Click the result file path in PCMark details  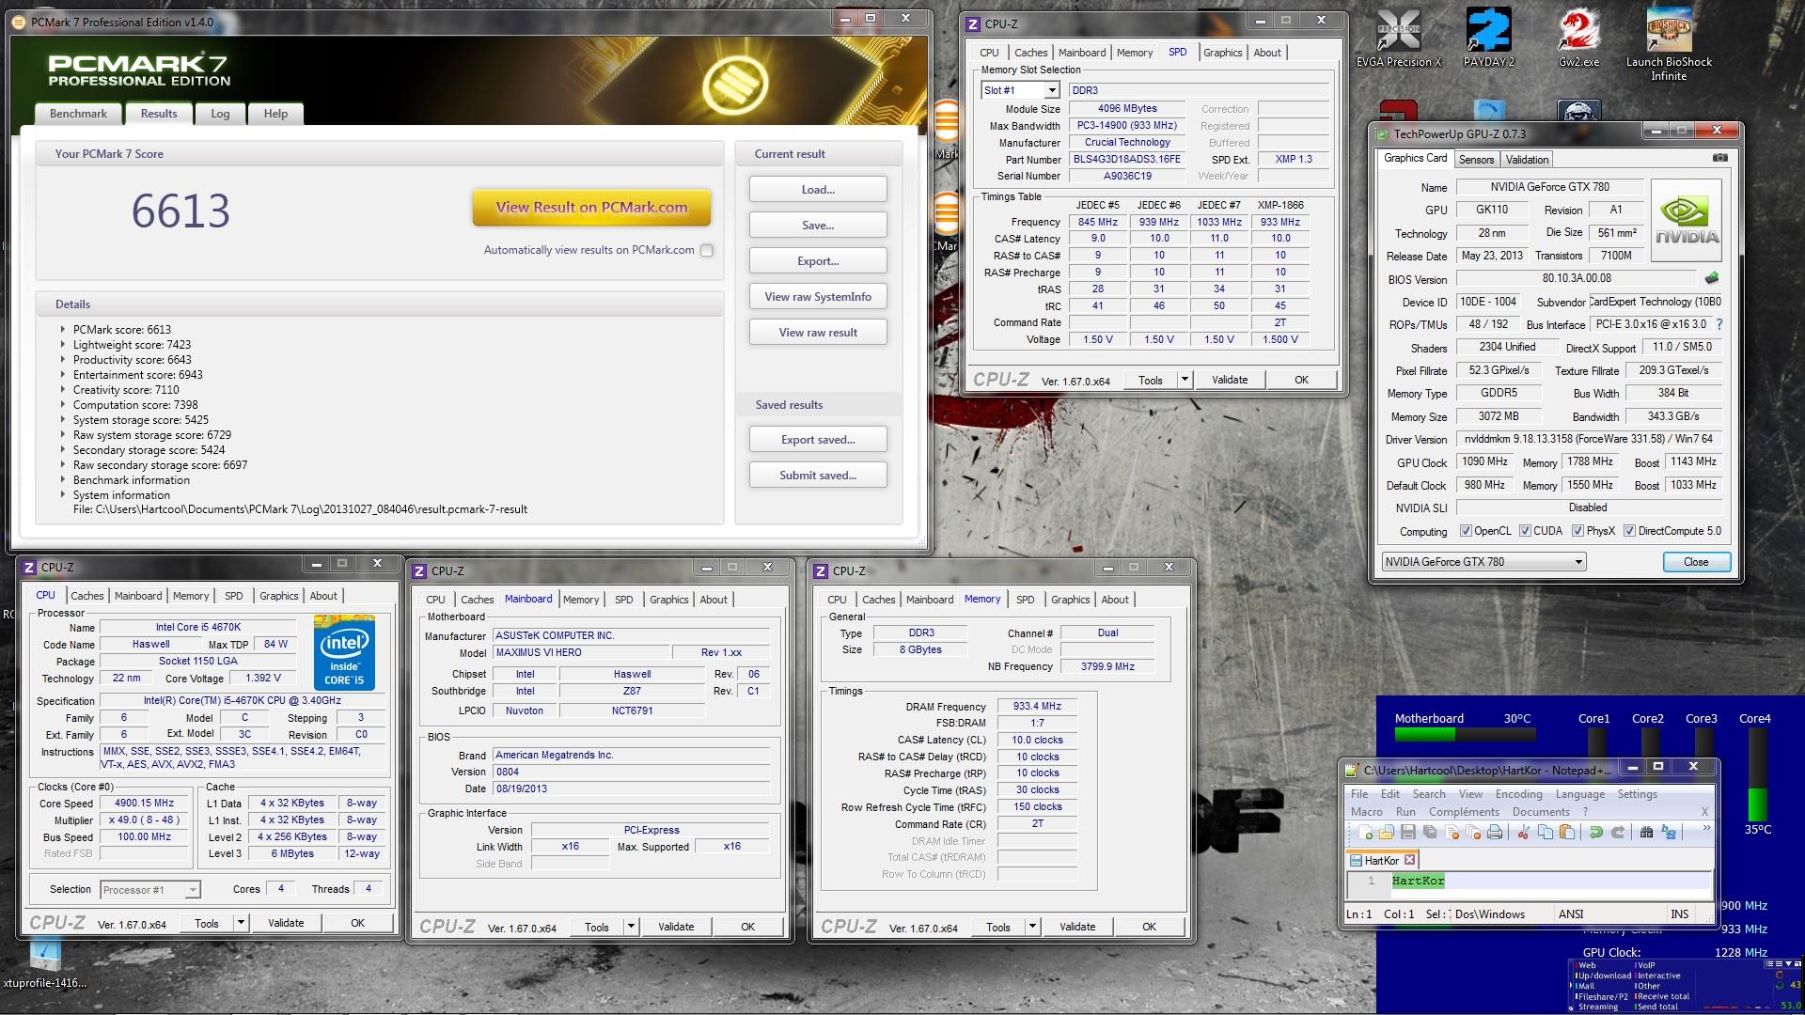tap(300, 509)
